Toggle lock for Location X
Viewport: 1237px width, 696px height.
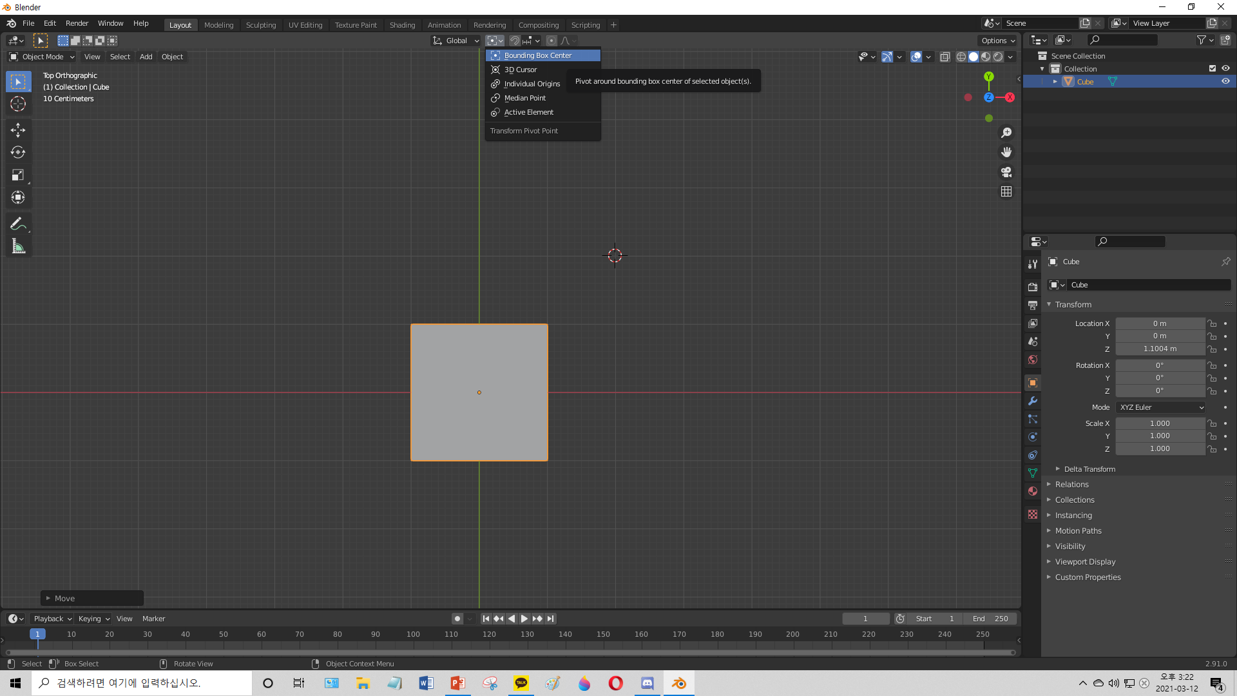pyautogui.click(x=1212, y=324)
